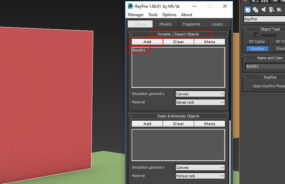Click Menu under Static & Kinematic Objects
This screenshot has height=184, width=285.
pyautogui.click(x=210, y=124)
